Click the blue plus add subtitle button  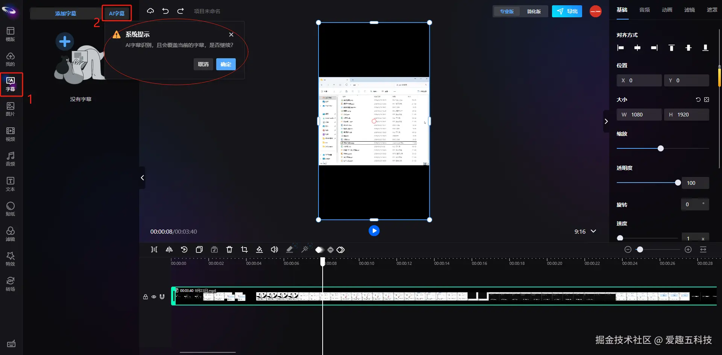(65, 41)
